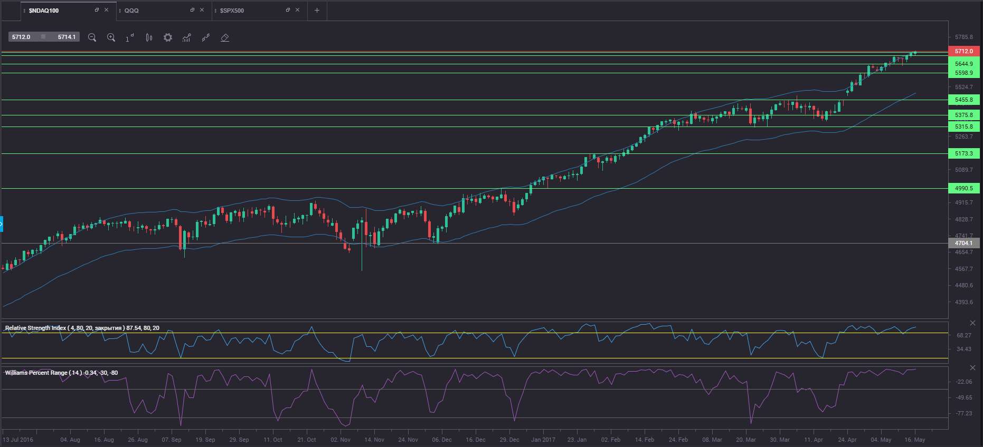Viewport: 983px width, 447px height.
Task: Select the 5598.9 price level label
Action: [x=964, y=73]
